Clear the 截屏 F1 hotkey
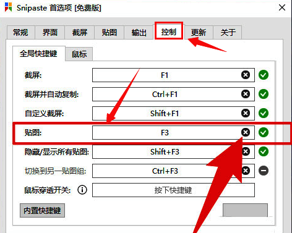Image resolution: width=292 pixels, height=233 pixels. click(246, 75)
